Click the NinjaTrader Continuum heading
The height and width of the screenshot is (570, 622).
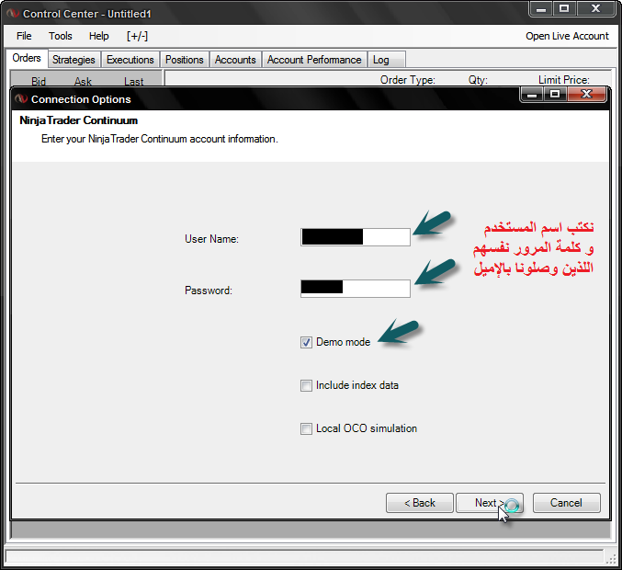(78, 120)
